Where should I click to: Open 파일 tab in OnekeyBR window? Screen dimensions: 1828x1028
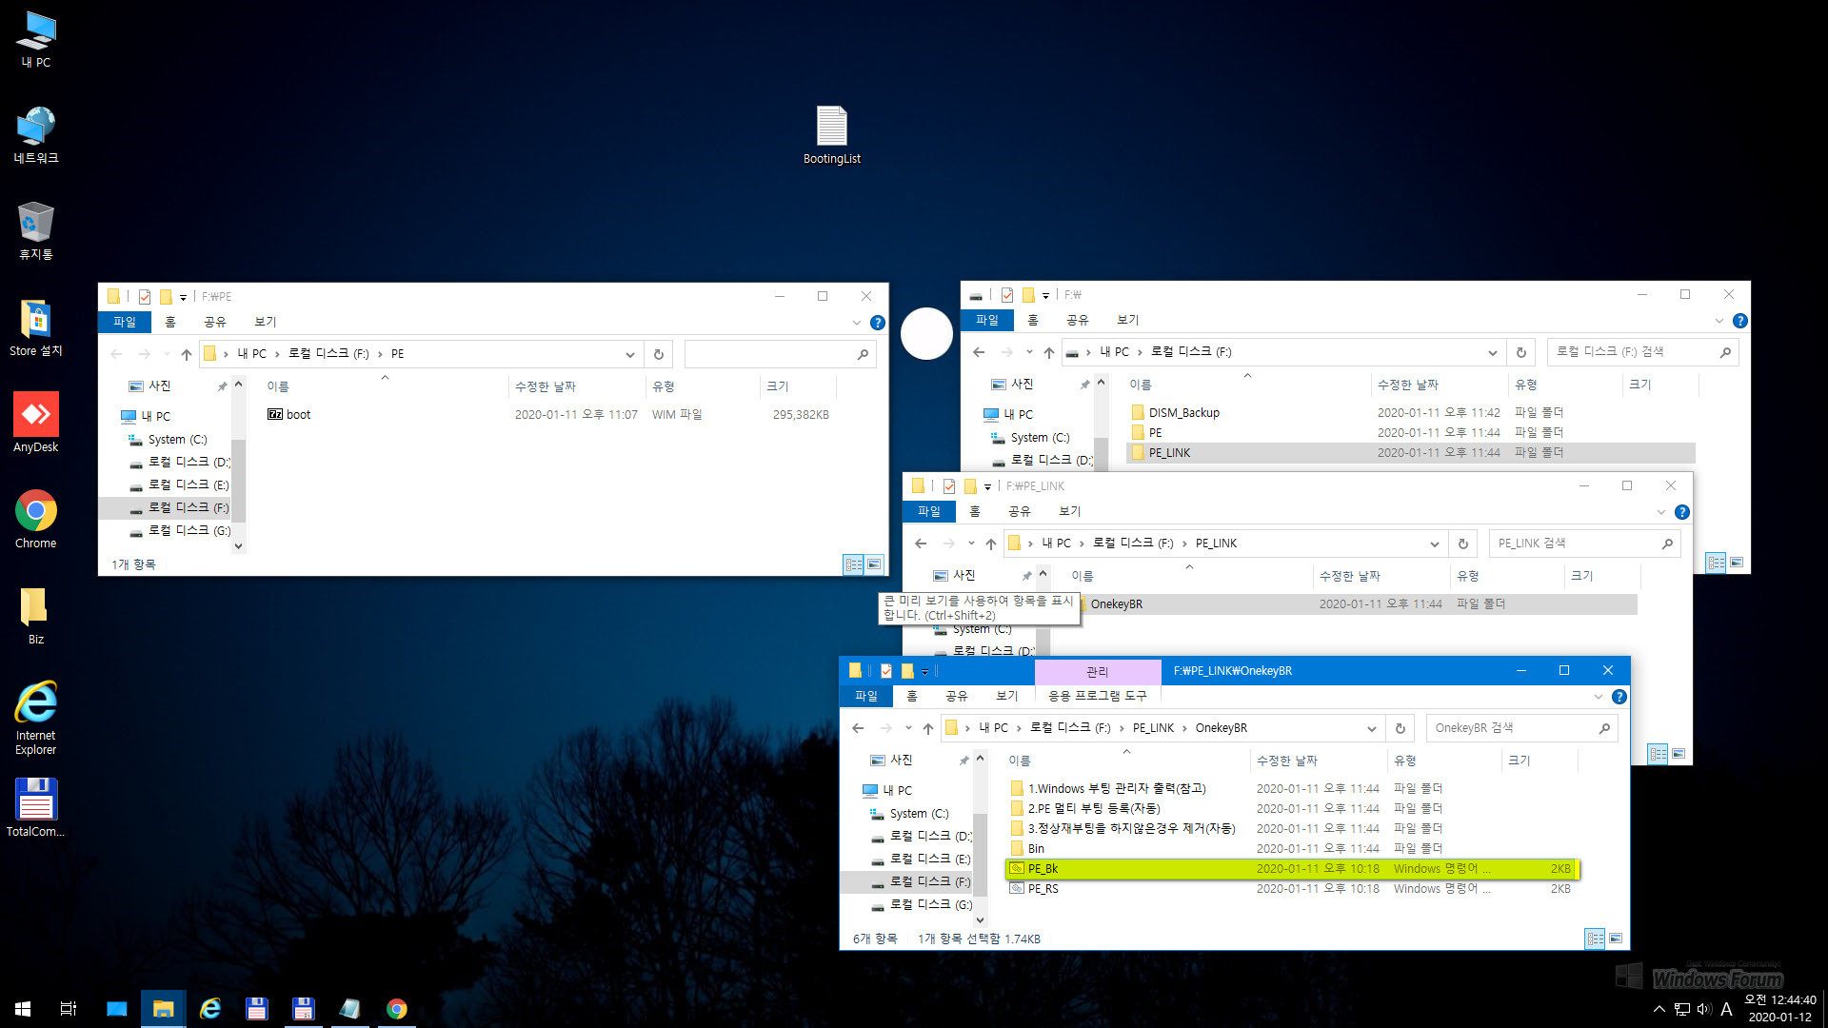pyautogui.click(x=866, y=697)
